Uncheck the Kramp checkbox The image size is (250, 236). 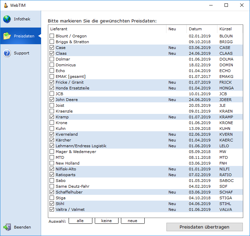tap(52, 117)
